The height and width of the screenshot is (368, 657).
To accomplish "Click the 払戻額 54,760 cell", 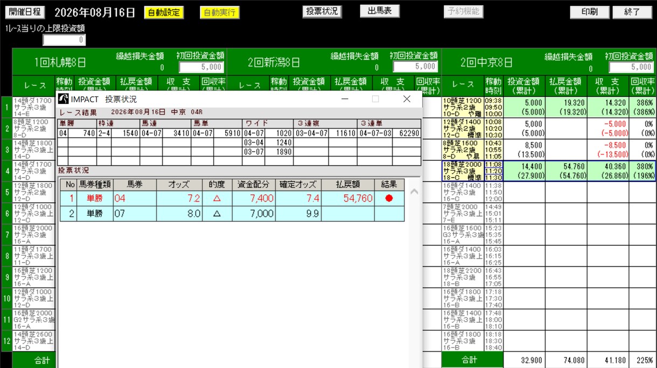I will (348, 199).
